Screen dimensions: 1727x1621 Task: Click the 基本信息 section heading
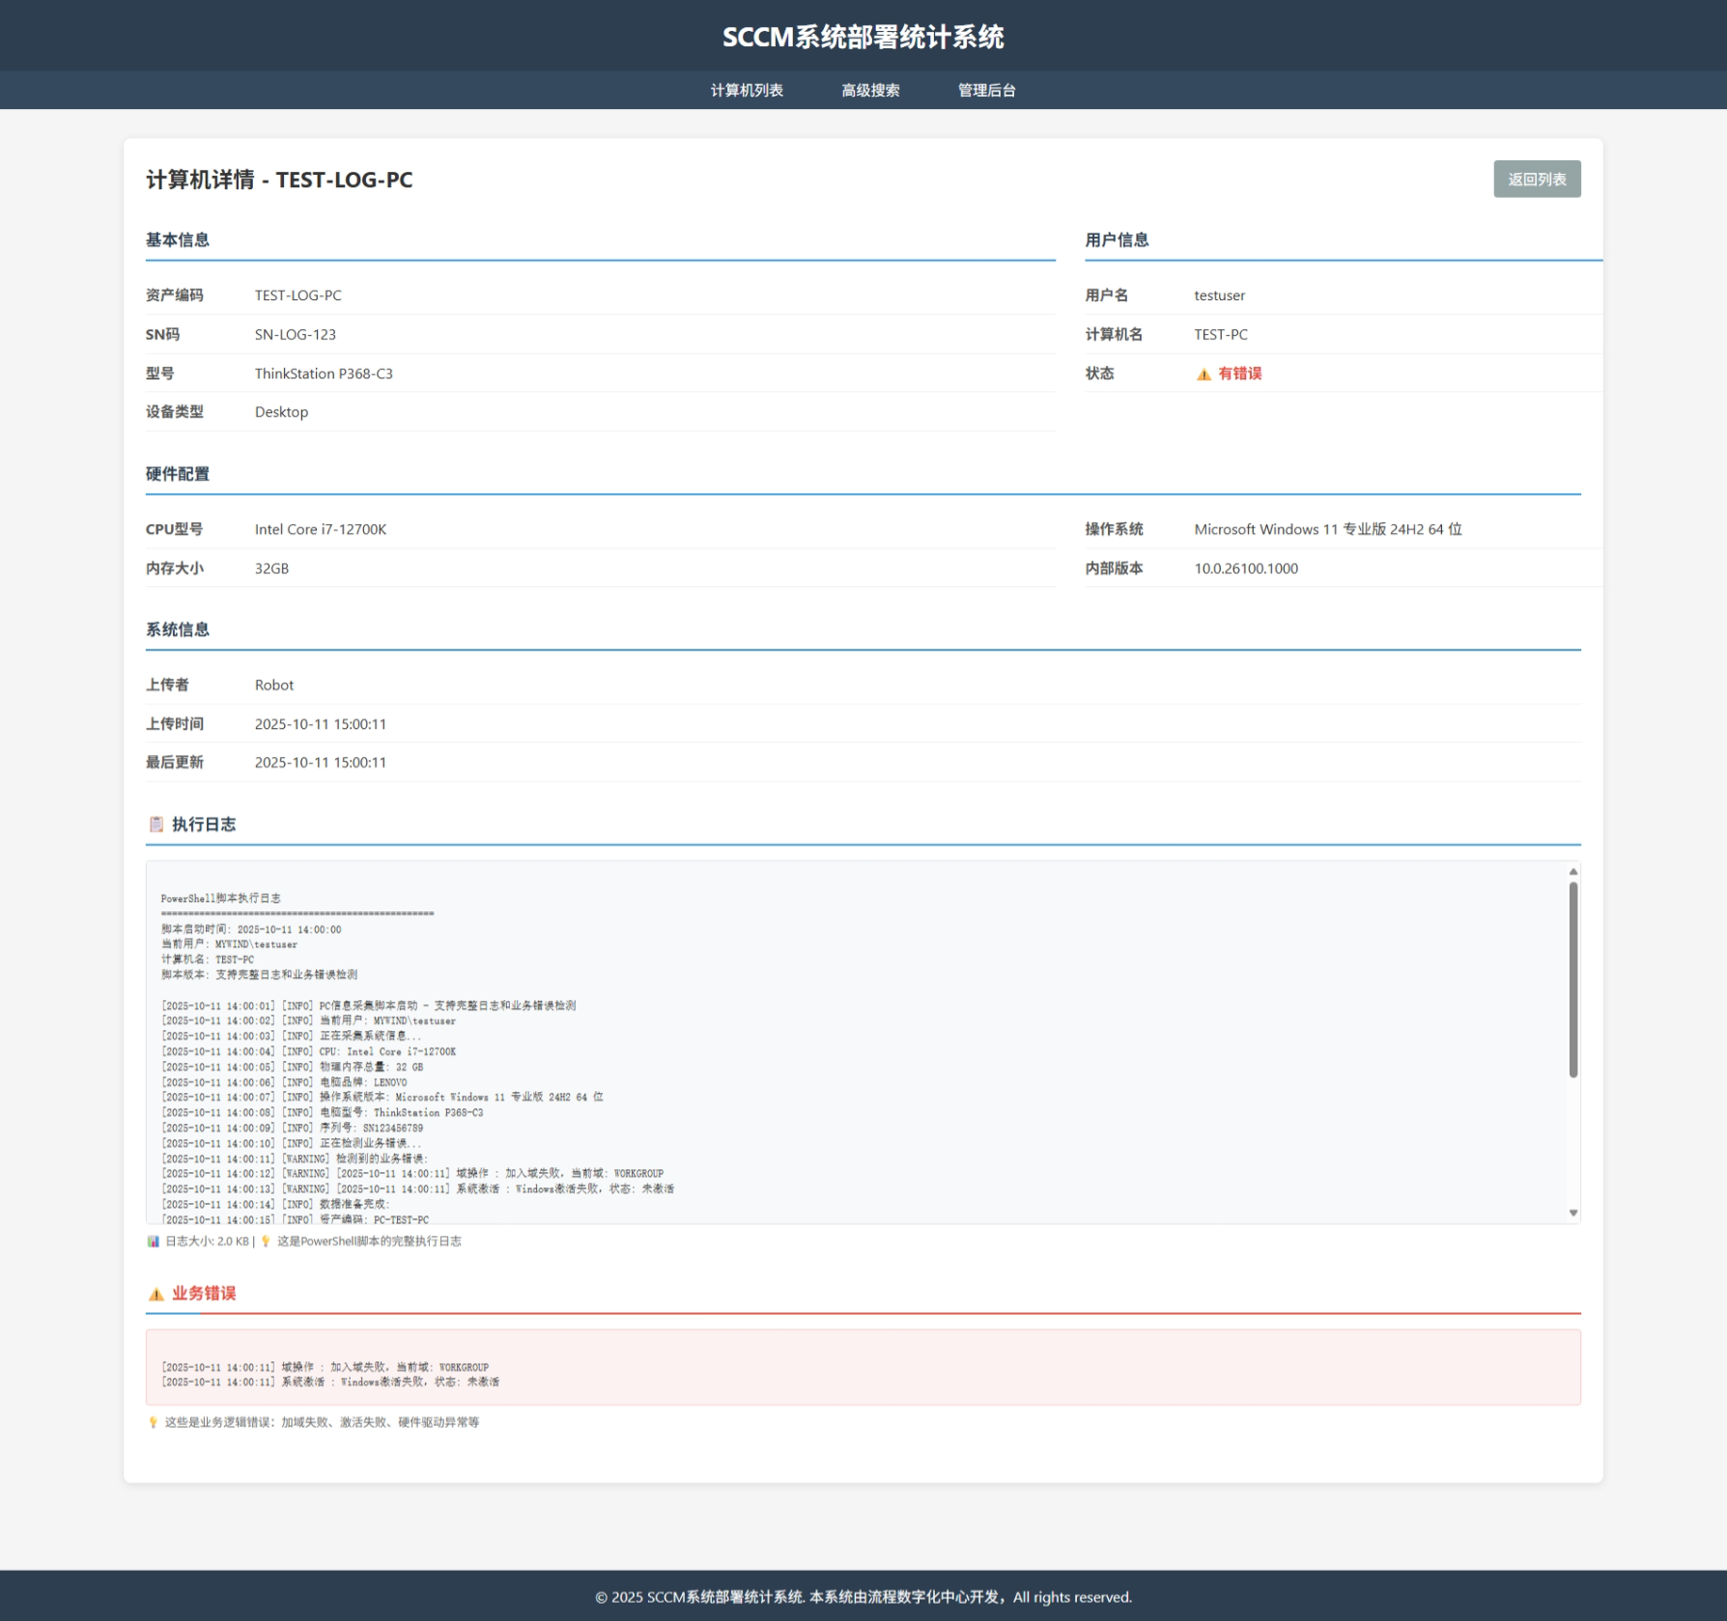178,239
